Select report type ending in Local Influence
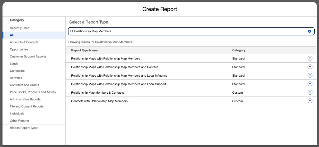 [x=119, y=76]
